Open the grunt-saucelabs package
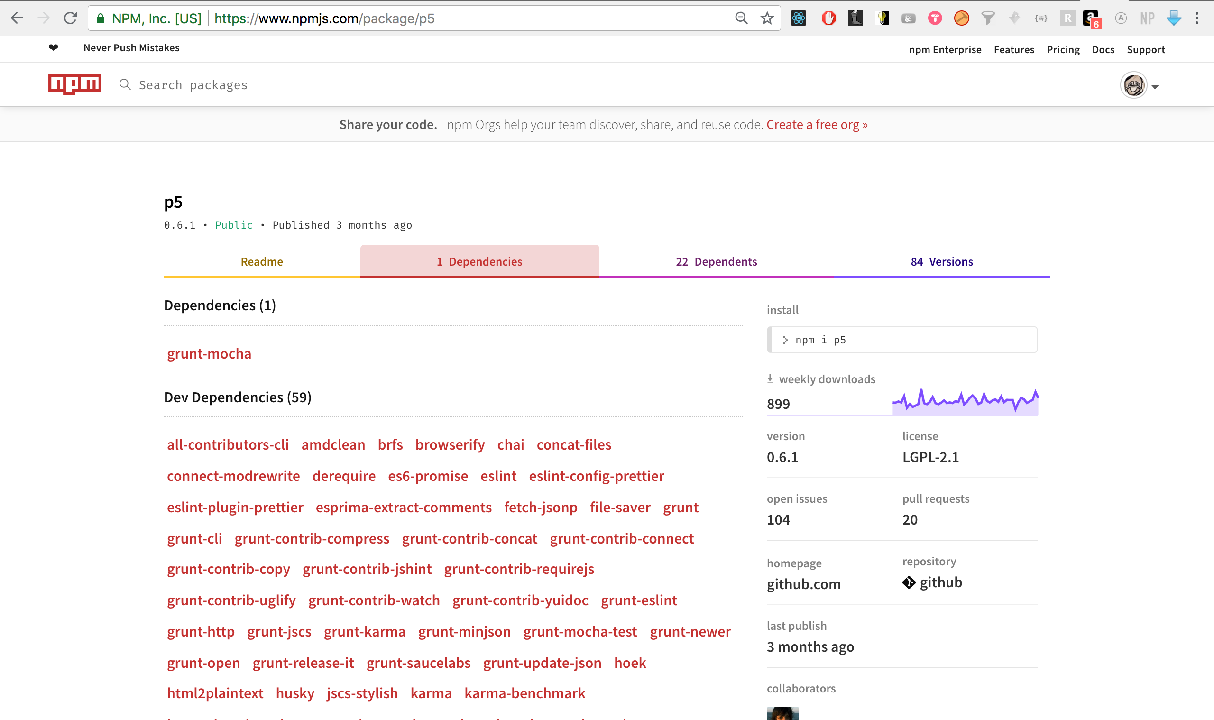 [x=419, y=663]
